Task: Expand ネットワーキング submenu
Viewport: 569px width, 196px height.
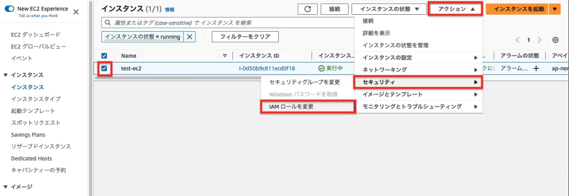Action: coord(419,70)
